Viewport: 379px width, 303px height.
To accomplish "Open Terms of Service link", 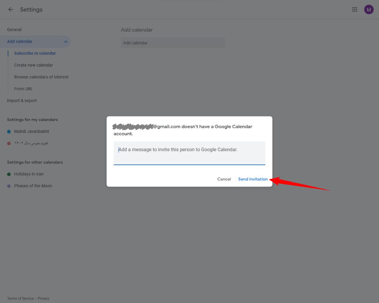I will click(20, 298).
